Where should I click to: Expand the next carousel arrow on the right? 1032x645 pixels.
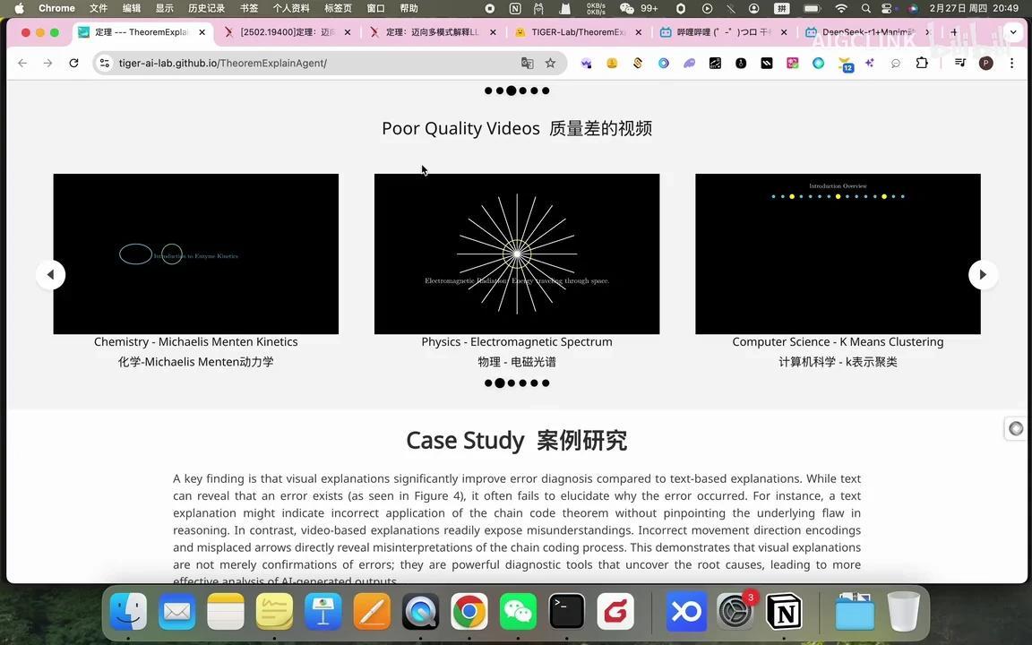tap(982, 274)
